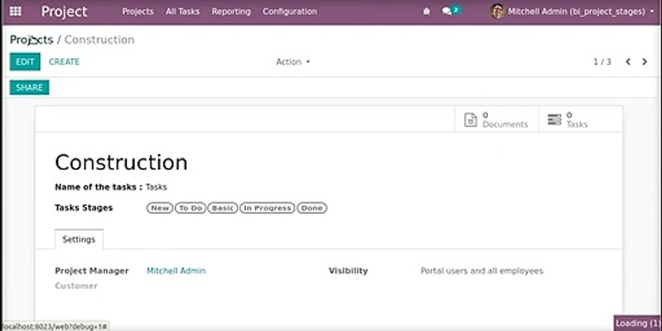Open the conversations chat bubble icon
The image size is (662, 331).
point(447,11)
